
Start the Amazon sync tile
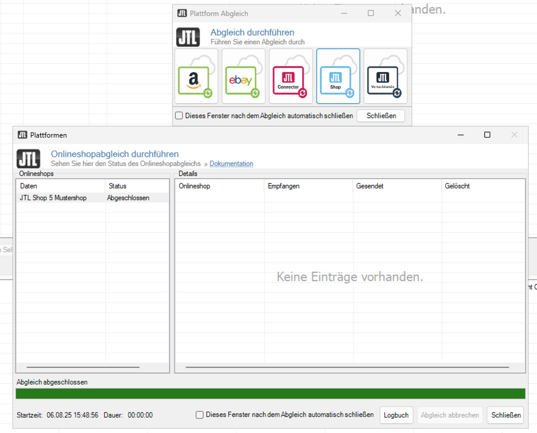click(x=196, y=76)
